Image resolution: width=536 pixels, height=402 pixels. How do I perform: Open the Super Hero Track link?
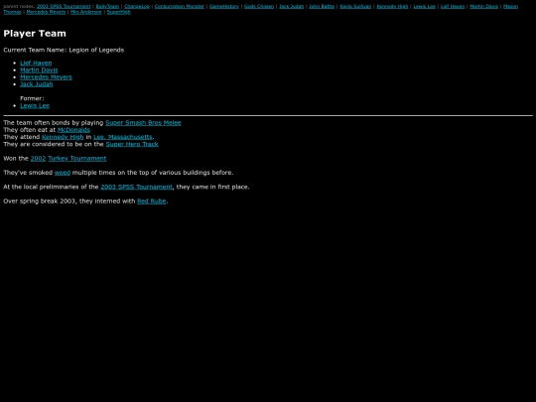(132, 144)
